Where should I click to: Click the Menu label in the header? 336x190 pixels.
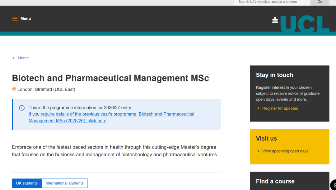tap(26, 19)
